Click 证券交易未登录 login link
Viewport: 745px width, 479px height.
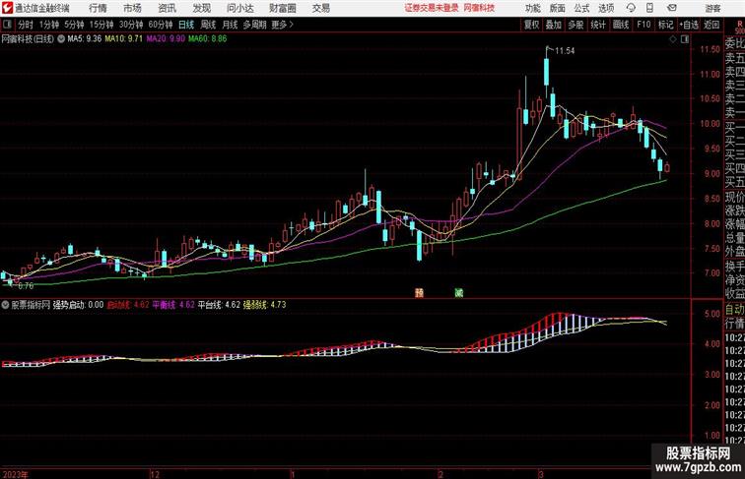click(432, 8)
